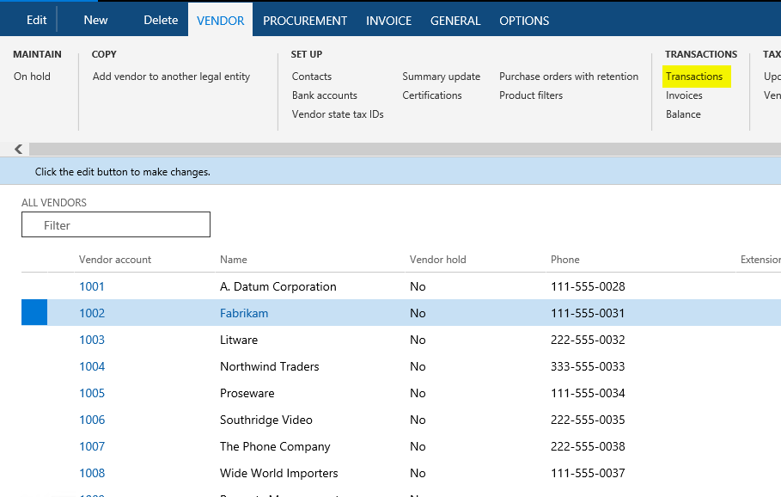The height and width of the screenshot is (497, 781).
Task: Create a New vendor record
Action: [95, 20]
